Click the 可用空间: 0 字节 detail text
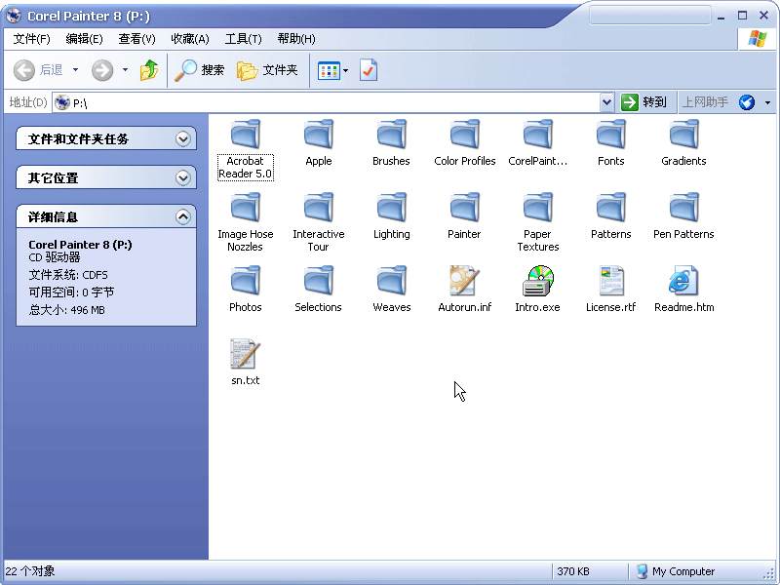 coord(71,292)
